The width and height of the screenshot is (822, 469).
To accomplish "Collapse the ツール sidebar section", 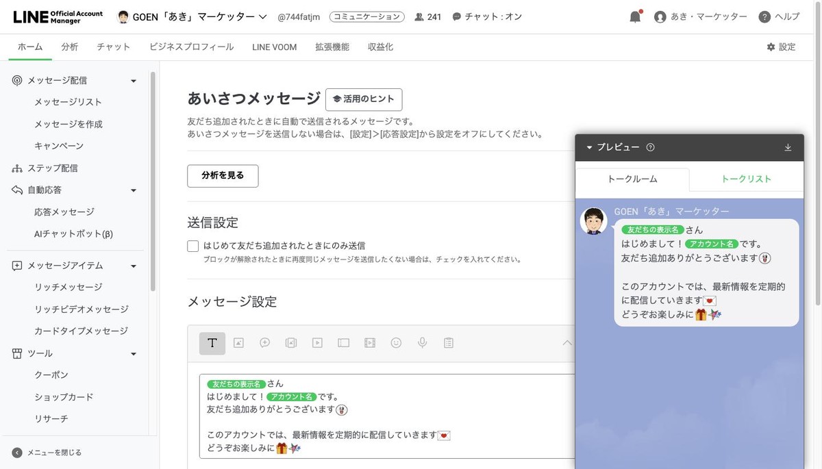I will click(134, 354).
